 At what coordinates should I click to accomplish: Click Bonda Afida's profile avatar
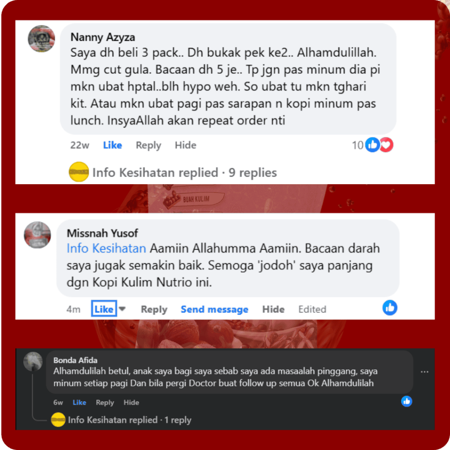(33, 361)
